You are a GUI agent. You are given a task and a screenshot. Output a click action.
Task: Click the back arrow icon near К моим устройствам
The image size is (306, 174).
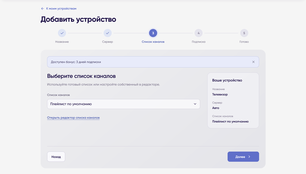point(42,9)
